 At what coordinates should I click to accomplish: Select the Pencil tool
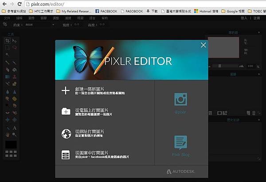click(x=7, y=62)
